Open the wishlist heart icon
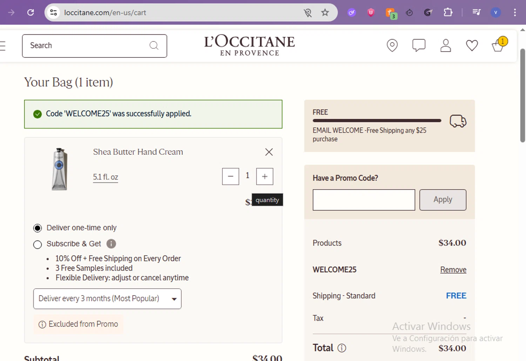 472,46
